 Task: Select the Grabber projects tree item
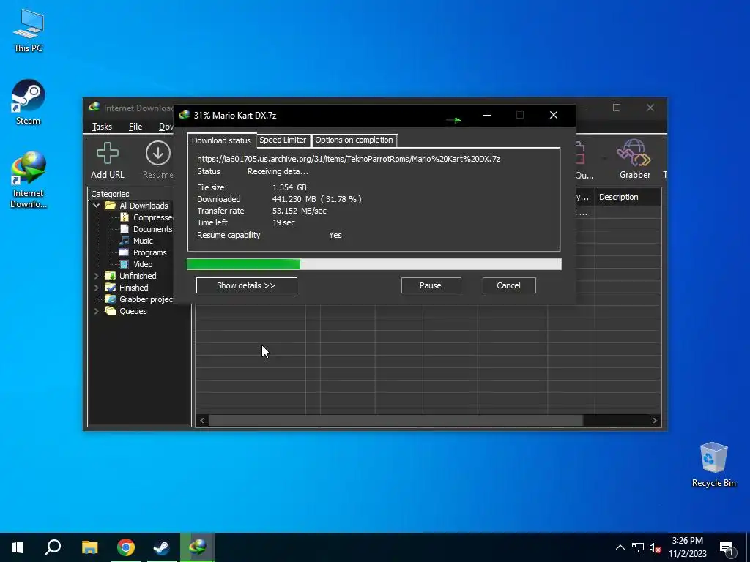coord(140,299)
